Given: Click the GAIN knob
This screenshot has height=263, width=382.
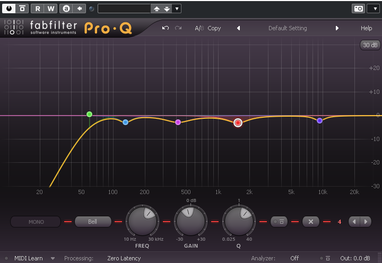Looking at the screenshot, I should (191, 221).
